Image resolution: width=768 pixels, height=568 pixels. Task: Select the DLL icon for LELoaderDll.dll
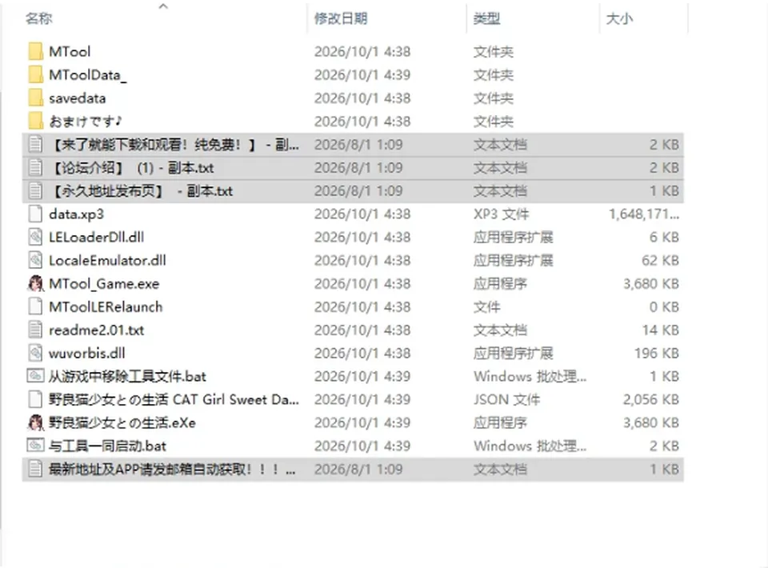[35, 237]
